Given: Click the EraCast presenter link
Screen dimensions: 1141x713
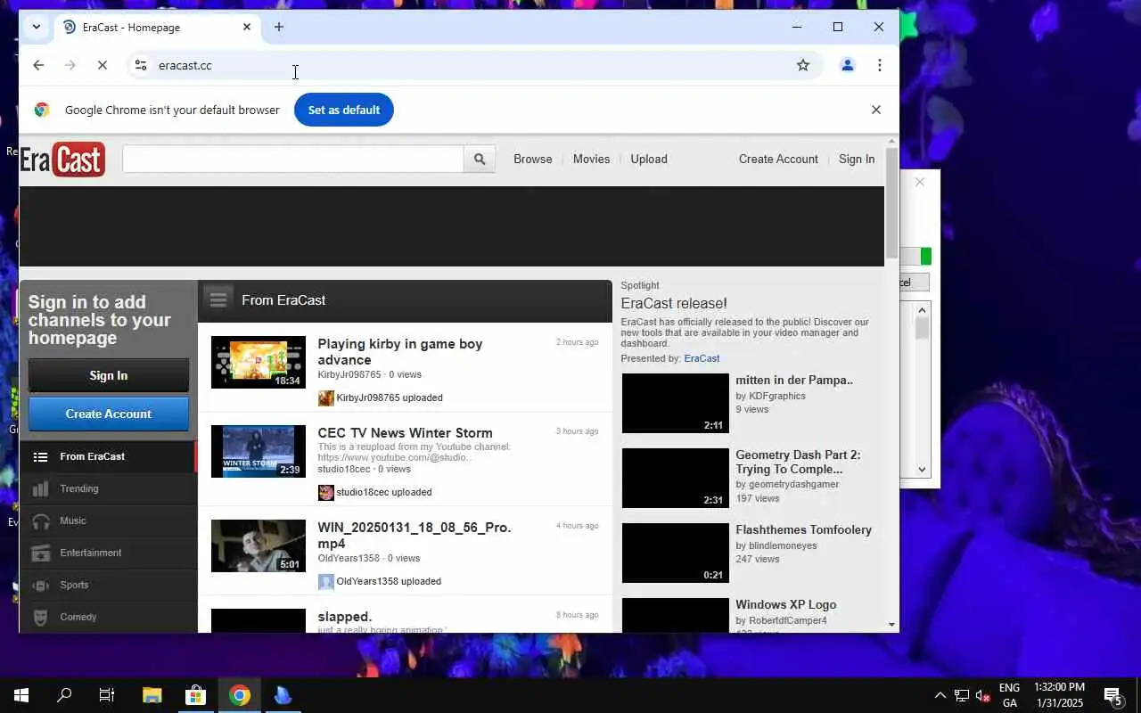Looking at the screenshot, I should 702,358.
